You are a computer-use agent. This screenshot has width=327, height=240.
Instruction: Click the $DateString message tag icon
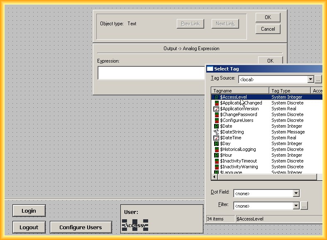[216, 132]
